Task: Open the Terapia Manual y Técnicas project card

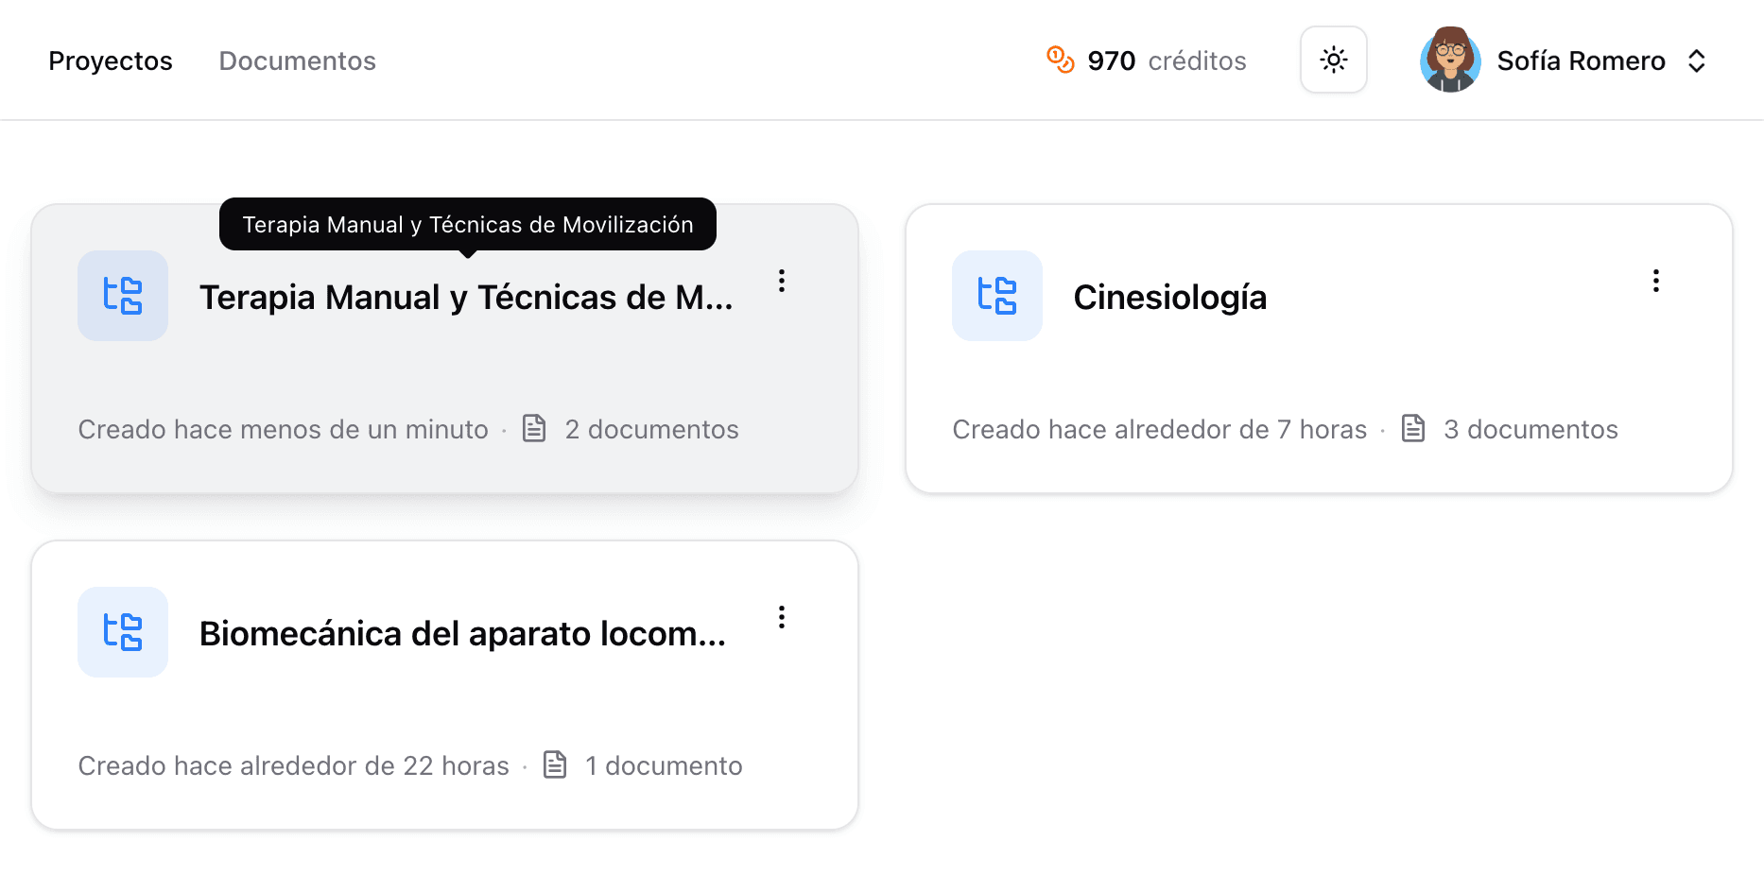Action: click(x=444, y=378)
